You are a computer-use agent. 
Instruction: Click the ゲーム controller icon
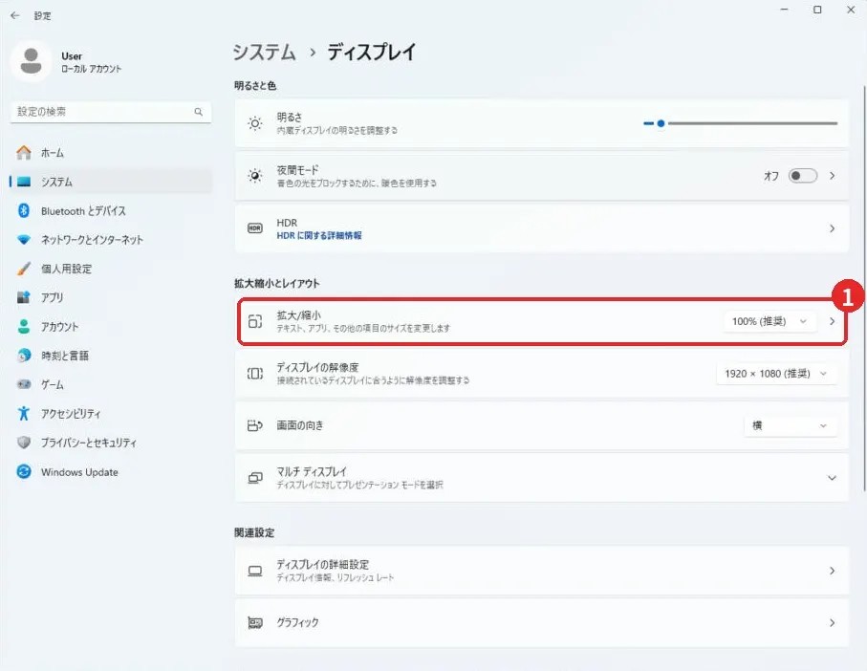[24, 384]
